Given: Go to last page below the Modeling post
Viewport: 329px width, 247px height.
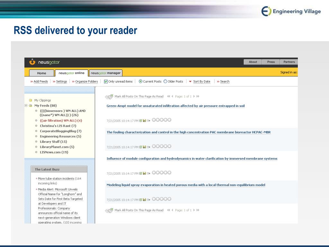Looking at the screenshot, I should point(198,210).
